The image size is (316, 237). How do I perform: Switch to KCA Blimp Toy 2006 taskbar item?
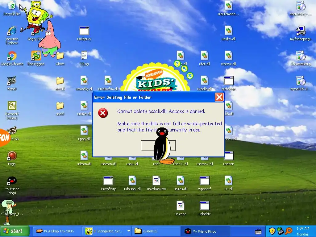(x=57, y=231)
